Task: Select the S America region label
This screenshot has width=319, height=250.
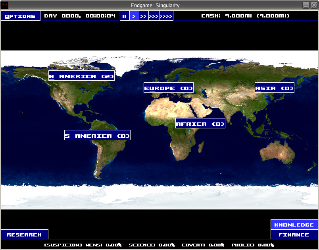Action: pyautogui.click(x=97, y=136)
